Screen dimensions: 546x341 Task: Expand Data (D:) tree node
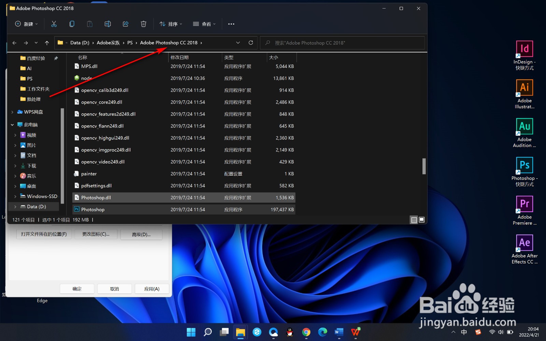pyautogui.click(x=15, y=207)
